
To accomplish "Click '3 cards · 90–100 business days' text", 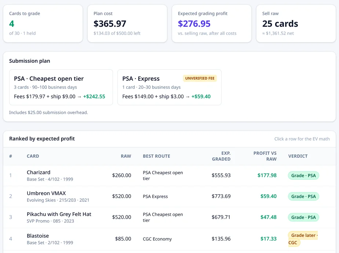I will (x=45, y=87).
